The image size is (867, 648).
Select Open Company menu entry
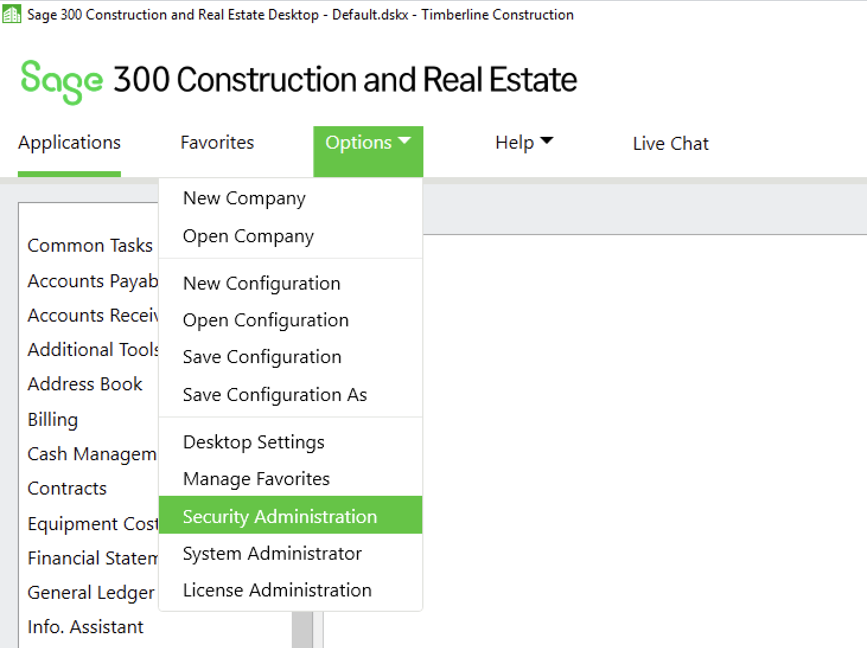pos(291,236)
